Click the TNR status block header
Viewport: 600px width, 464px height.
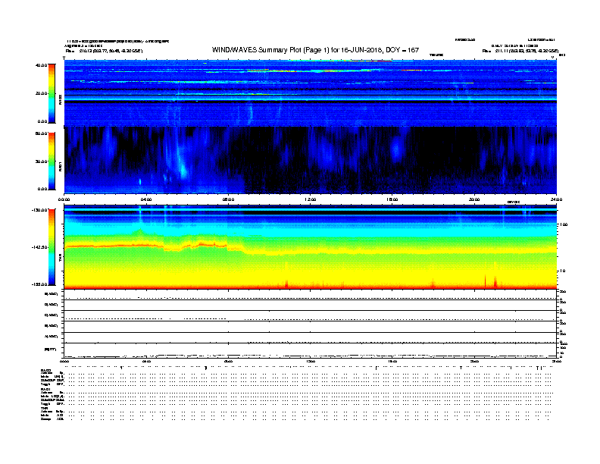pos(44,408)
